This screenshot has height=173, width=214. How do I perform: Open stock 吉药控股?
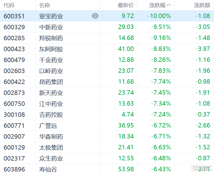(x=51, y=115)
